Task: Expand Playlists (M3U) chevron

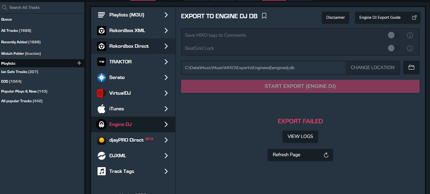Action: click(166, 15)
